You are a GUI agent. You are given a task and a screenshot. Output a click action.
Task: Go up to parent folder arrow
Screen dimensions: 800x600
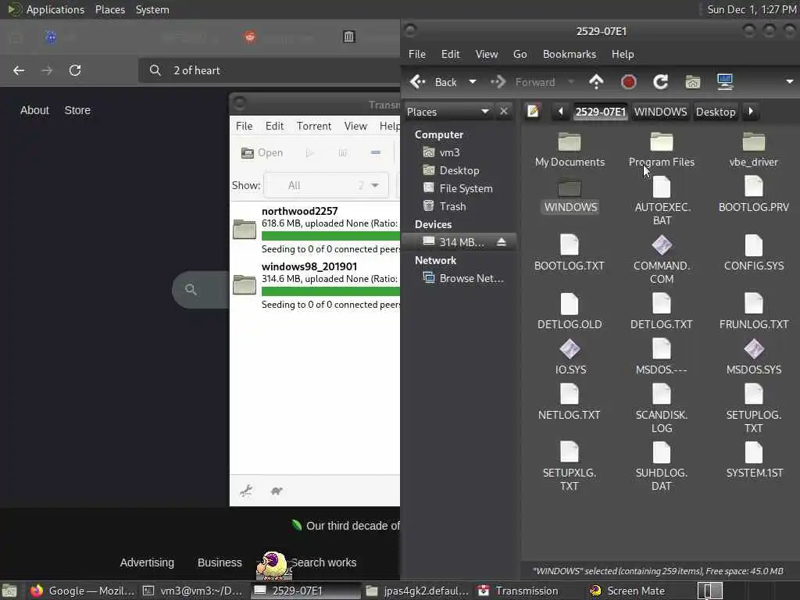click(x=596, y=81)
